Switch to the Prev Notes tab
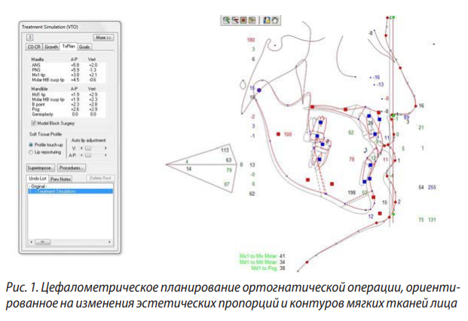The width and height of the screenshot is (468, 321). tap(60, 179)
